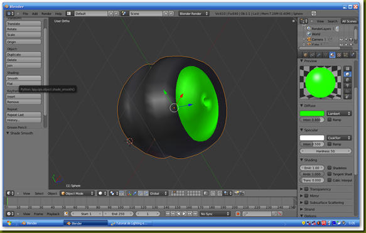Enable the Cubic Interpolation checkbox
The height and width of the screenshot is (233, 366).
tap(330, 180)
